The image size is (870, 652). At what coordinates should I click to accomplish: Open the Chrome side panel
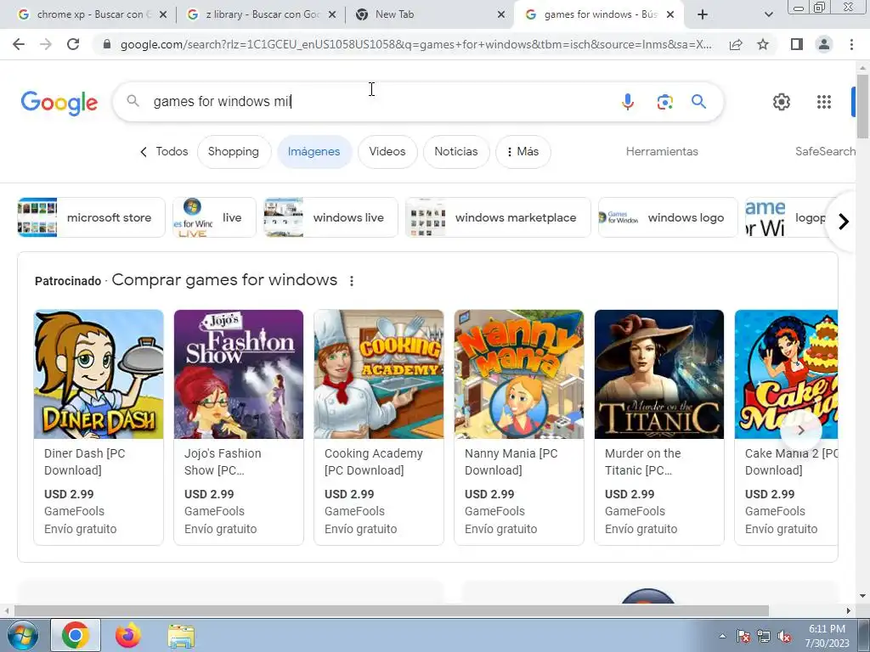point(797,44)
